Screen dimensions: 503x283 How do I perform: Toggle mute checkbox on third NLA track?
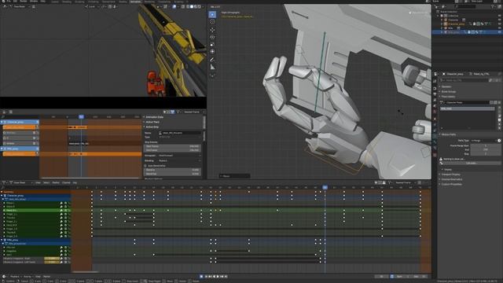pyautogui.click(x=34, y=143)
